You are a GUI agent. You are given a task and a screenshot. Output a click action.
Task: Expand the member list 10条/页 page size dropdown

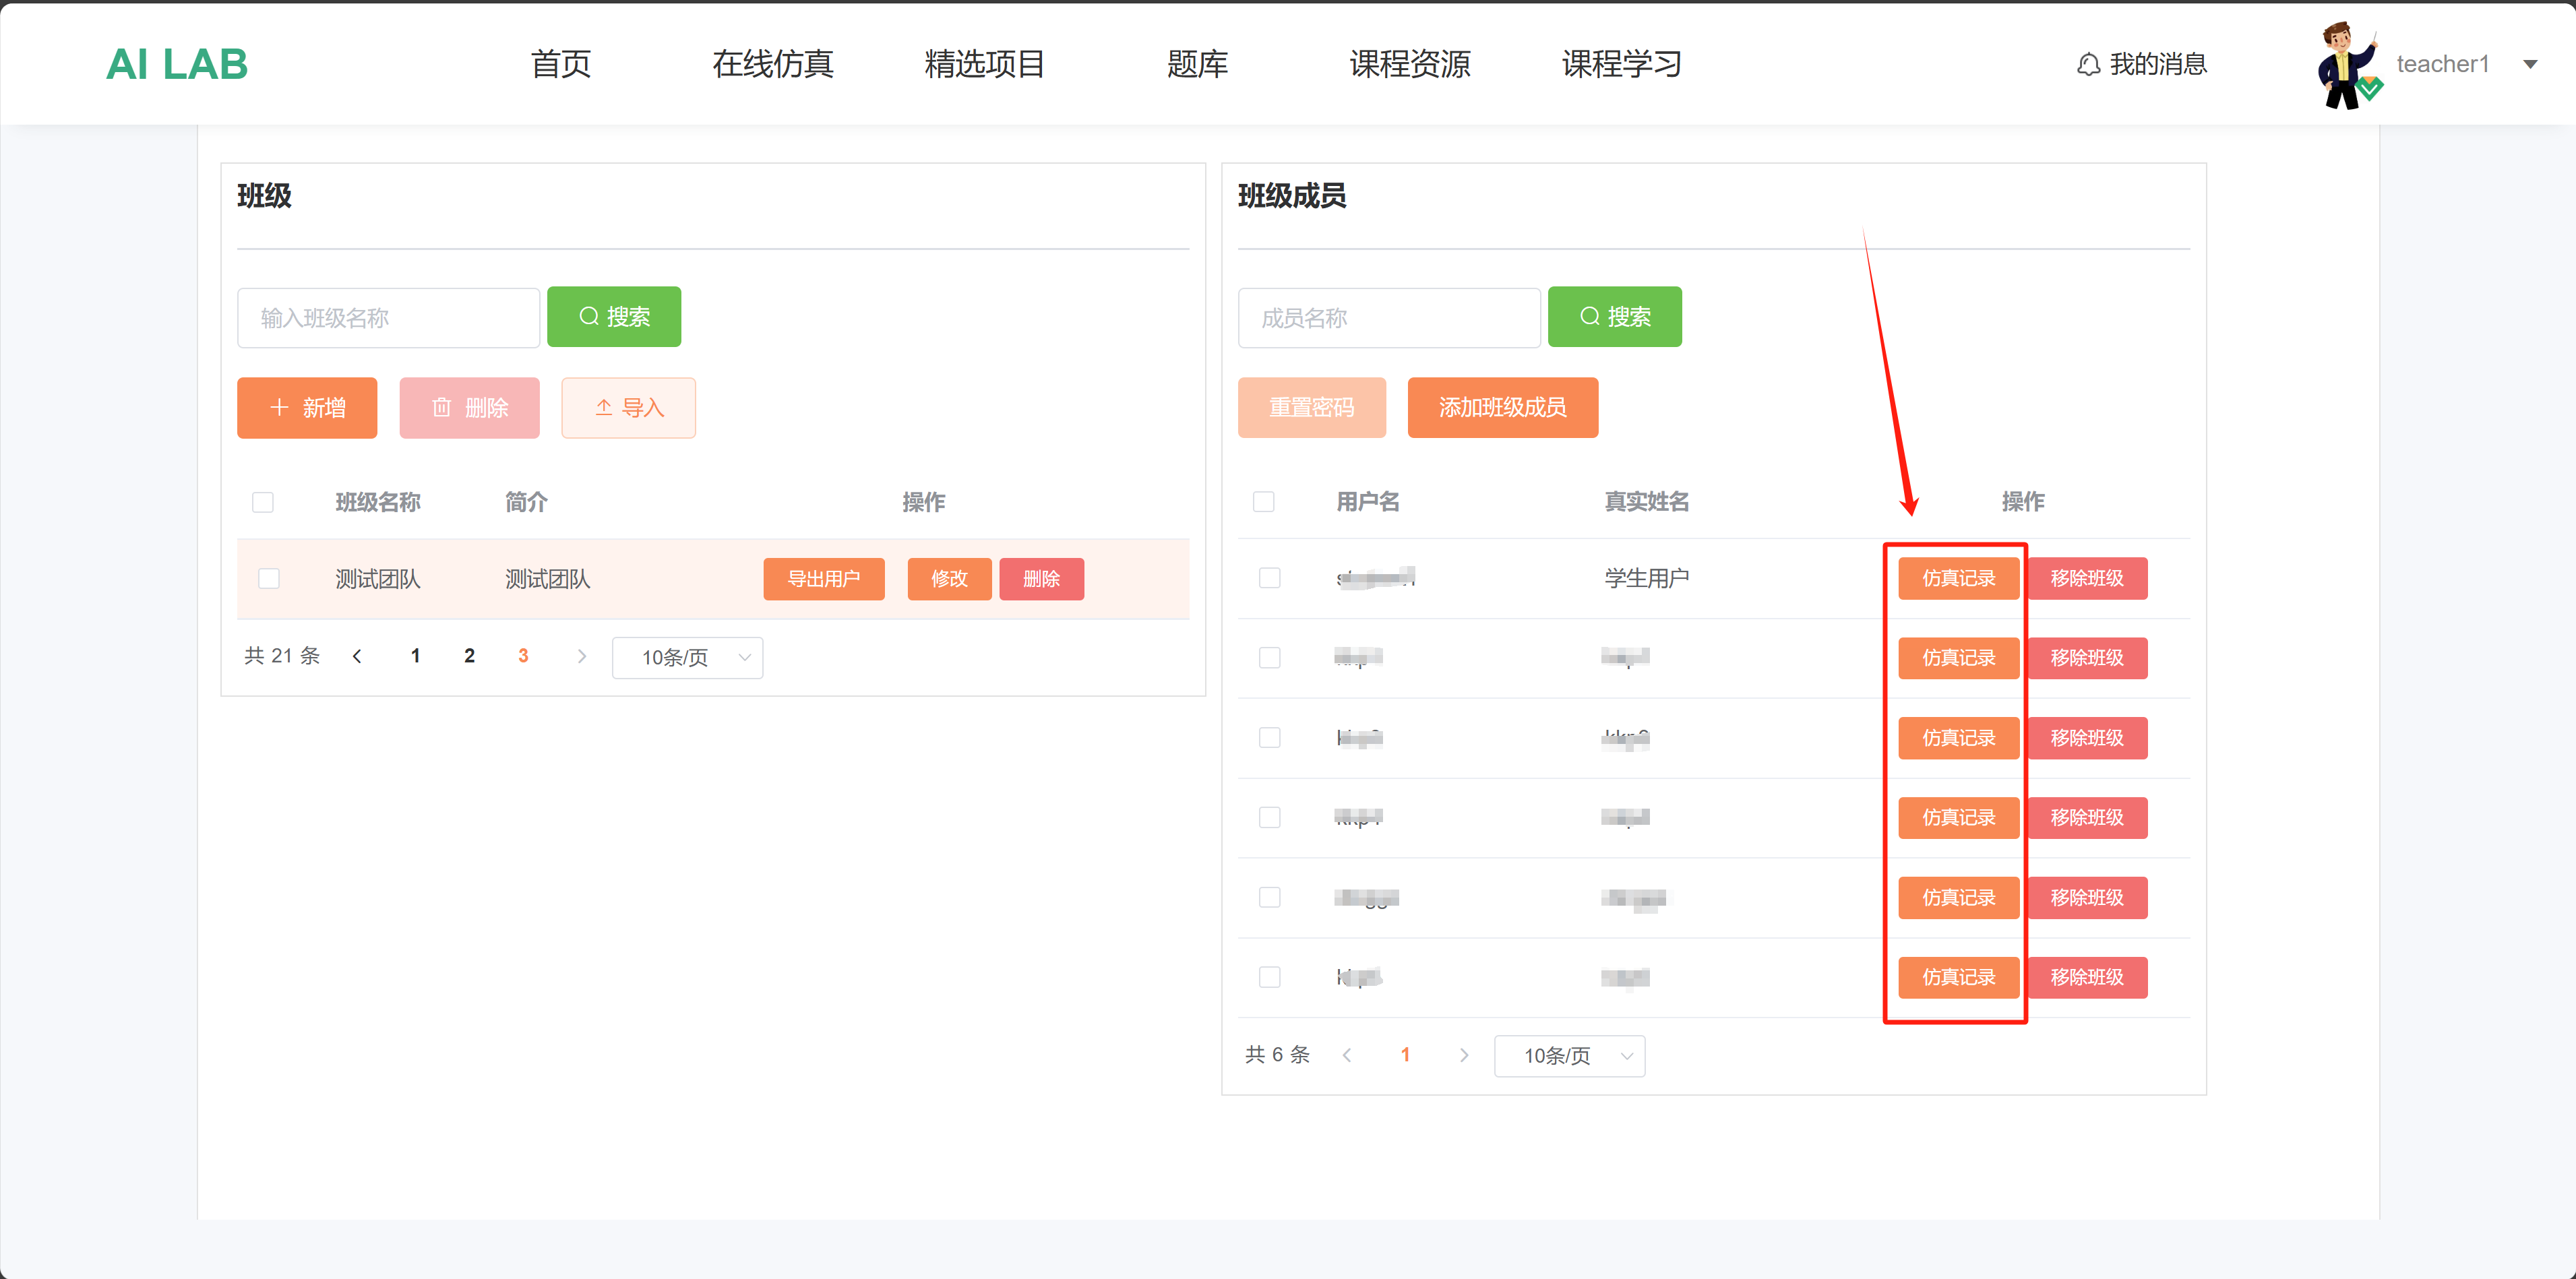click(x=1569, y=1056)
